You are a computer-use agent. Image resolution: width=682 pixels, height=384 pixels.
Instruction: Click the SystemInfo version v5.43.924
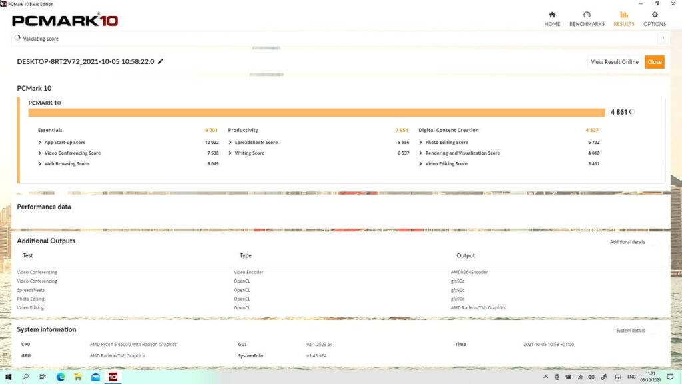pyautogui.click(x=316, y=356)
